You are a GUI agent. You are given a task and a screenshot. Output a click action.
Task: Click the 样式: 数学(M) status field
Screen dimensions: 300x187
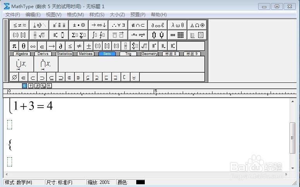(x=24, y=182)
